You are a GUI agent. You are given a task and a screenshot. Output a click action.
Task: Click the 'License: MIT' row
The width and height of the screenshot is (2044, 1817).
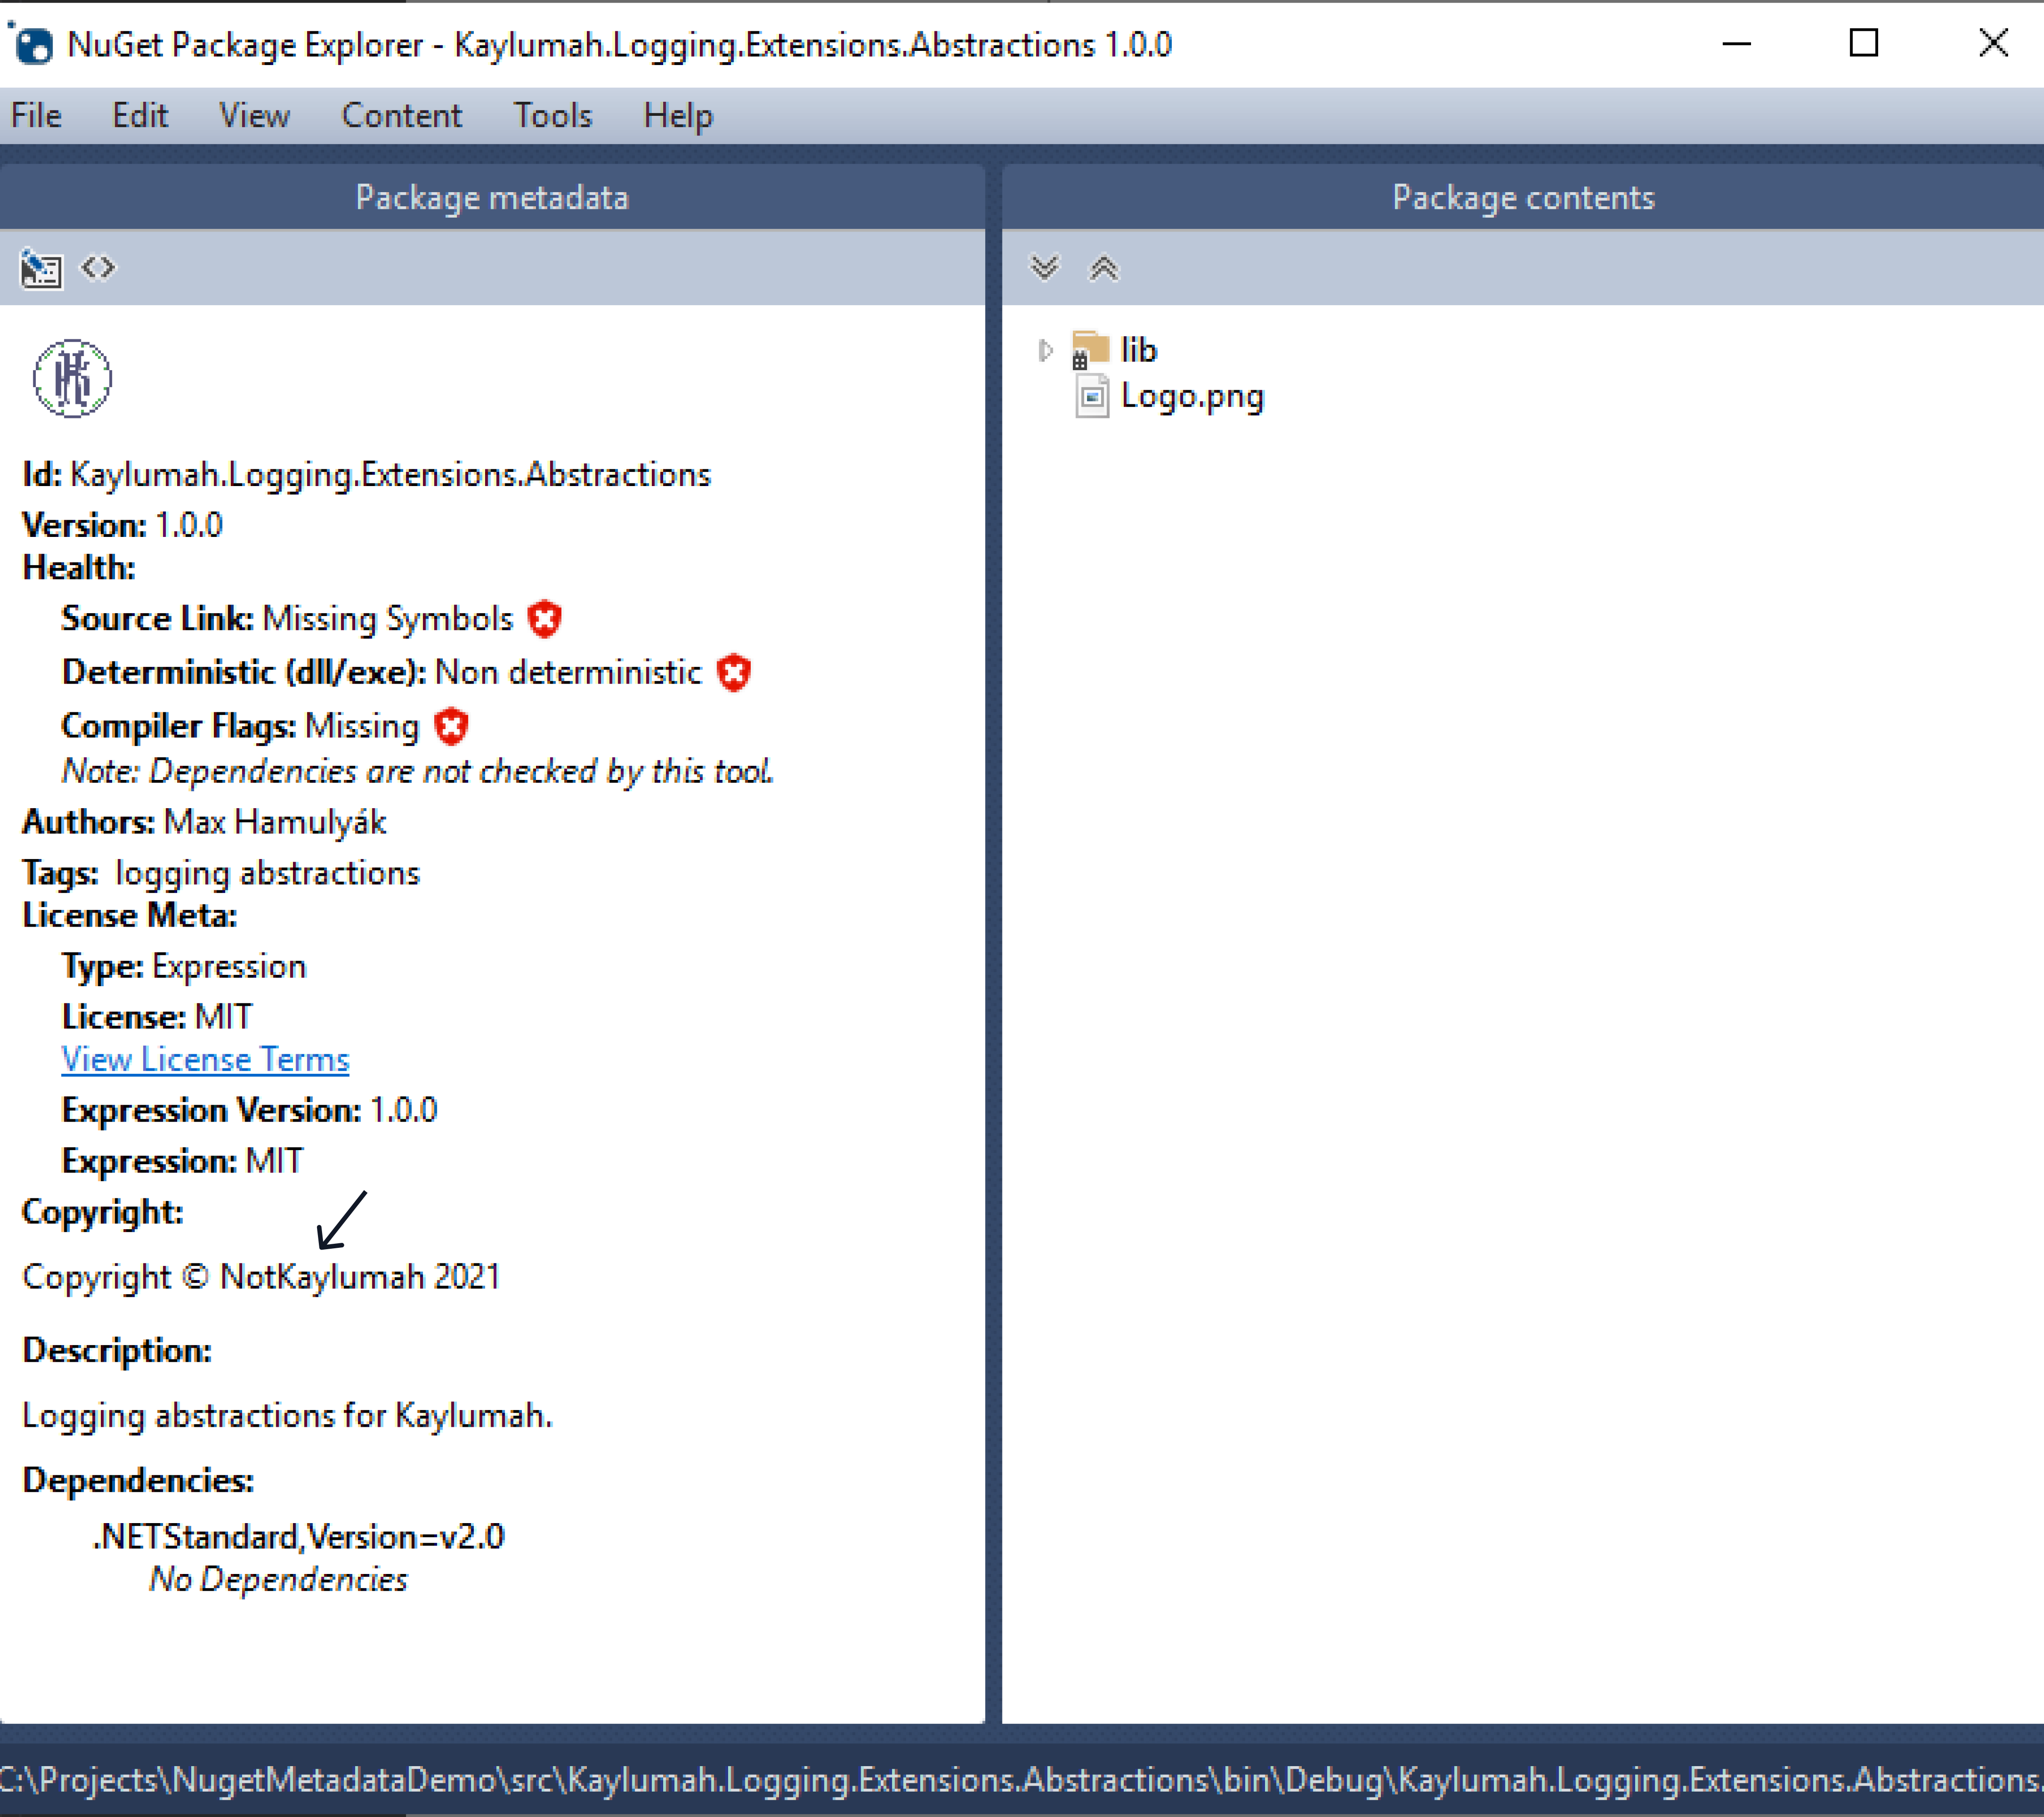(157, 1016)
